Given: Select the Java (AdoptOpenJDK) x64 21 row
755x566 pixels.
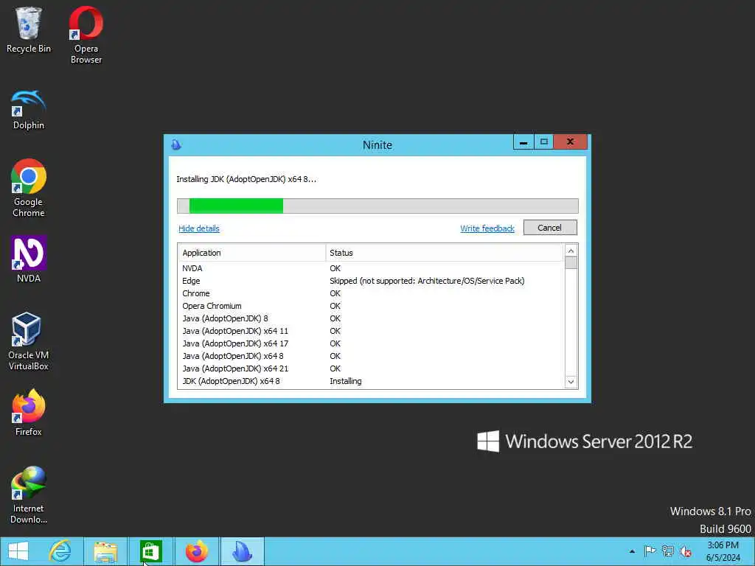Looking at the screenshot, I should tap(371, 368).
